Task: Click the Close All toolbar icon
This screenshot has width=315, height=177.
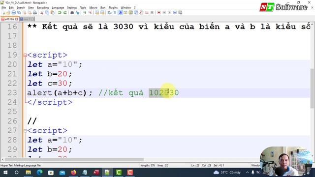Action: tap(30, 13)
